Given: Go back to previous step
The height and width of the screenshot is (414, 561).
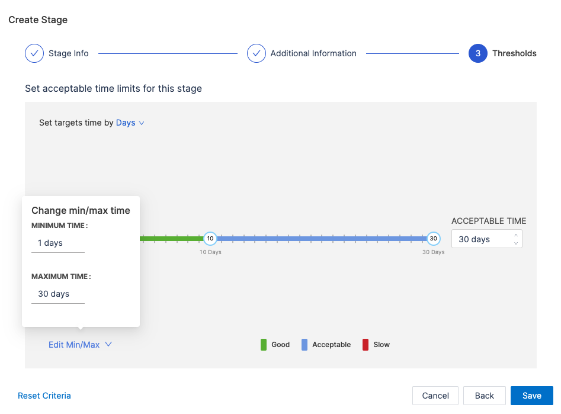Looking at the screenshot, I should [x=484, y=396].
